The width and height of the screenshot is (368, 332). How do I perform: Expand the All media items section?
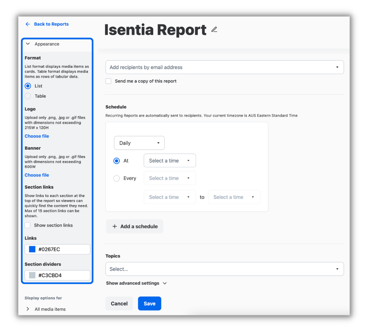[28, 309]
